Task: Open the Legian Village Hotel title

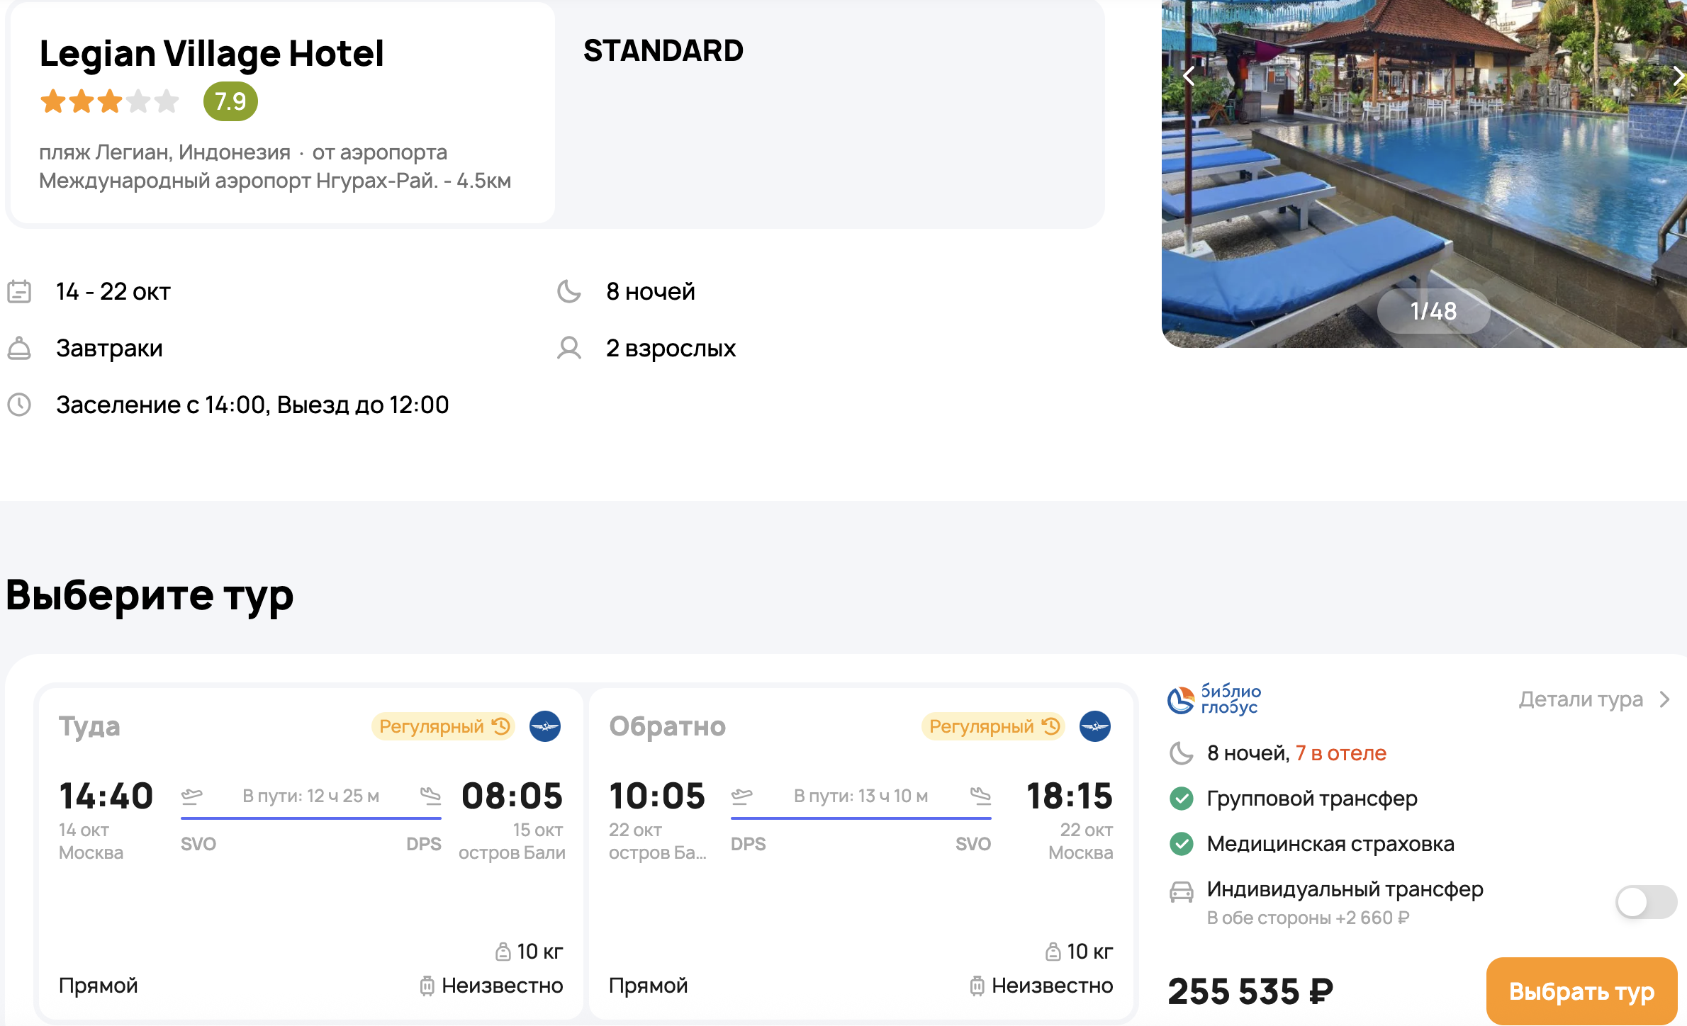Action: pyautogui.click(x=211, y=53)
